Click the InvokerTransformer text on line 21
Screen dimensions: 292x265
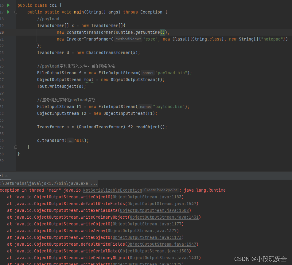coord(89,39)
